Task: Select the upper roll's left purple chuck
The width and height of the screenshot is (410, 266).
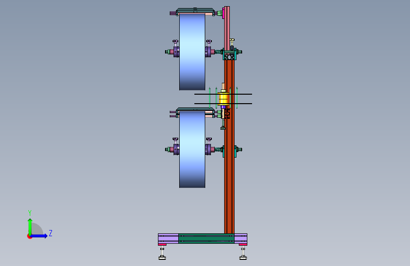Action: 176,52
